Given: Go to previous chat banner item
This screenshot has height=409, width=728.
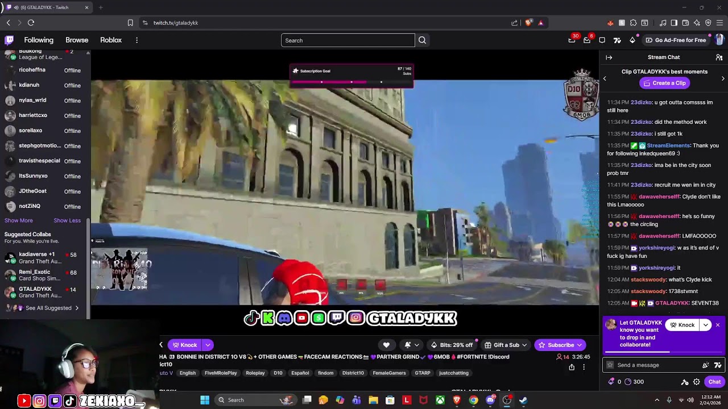Looking at the screenshot, I should pyautogui.click(x=605, y=78).
